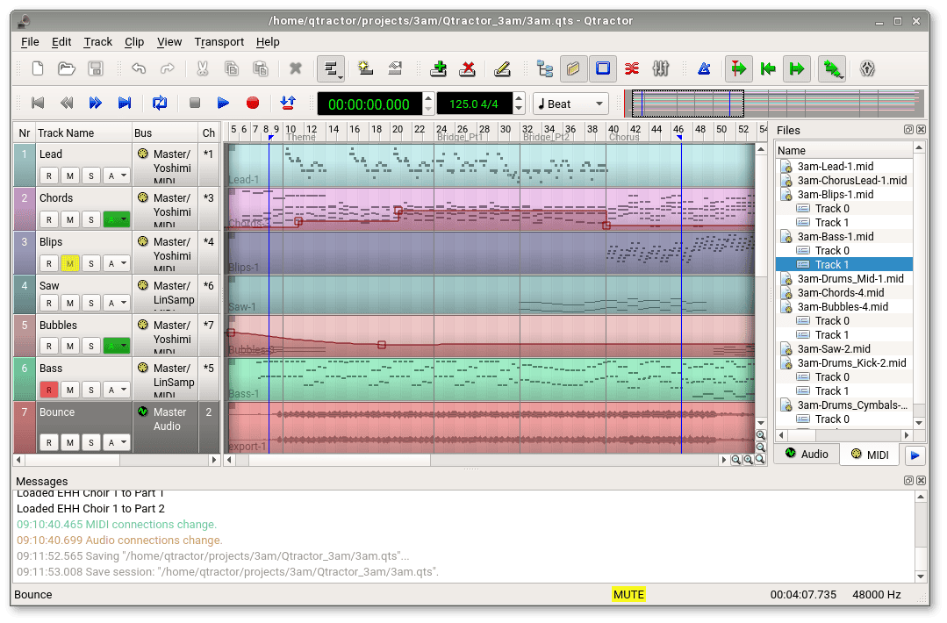Mute the Lead track with M
The height and width of the screenshot is (623, 947).
click(x=70, y=175)
